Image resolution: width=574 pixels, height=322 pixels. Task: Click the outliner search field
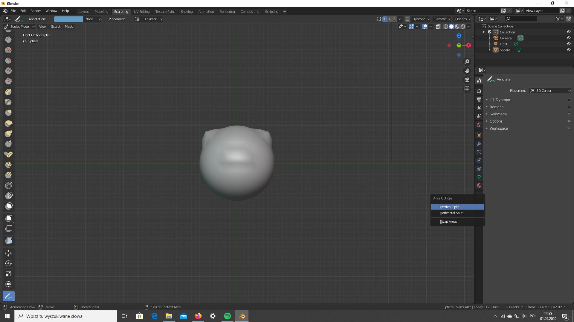(x=521, y=18)
